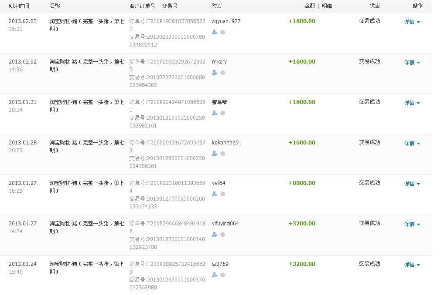Click gray chat icon under zqyuan1977
This screenshot has width=444, height=295.
click(222, 32)
